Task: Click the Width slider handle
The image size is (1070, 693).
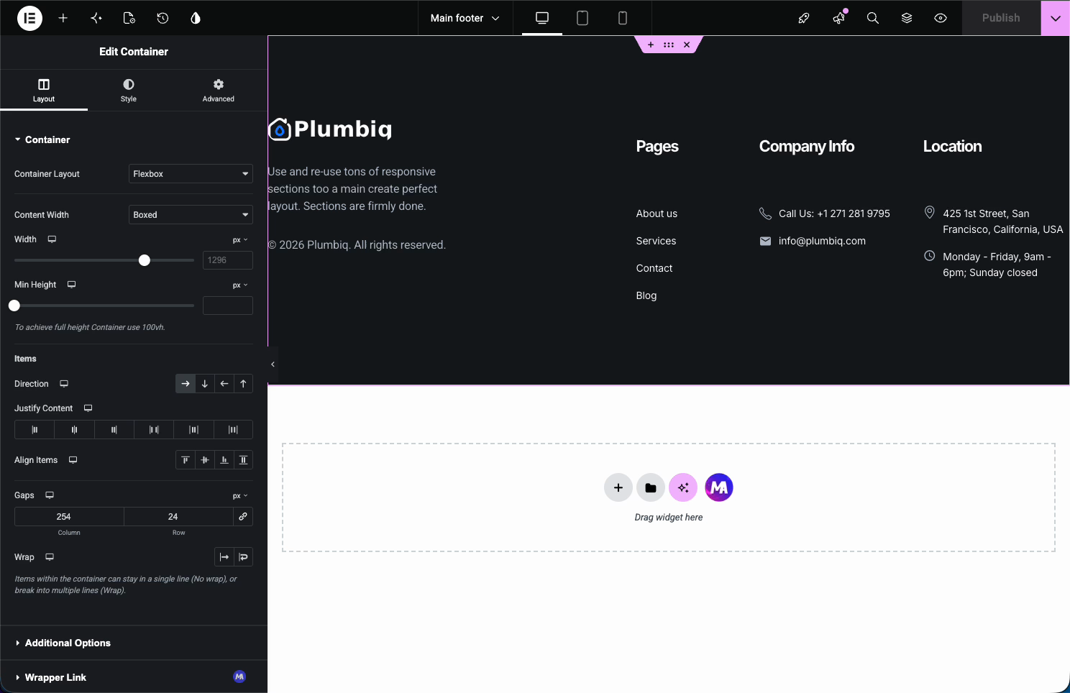Action: tap(145, 260)
